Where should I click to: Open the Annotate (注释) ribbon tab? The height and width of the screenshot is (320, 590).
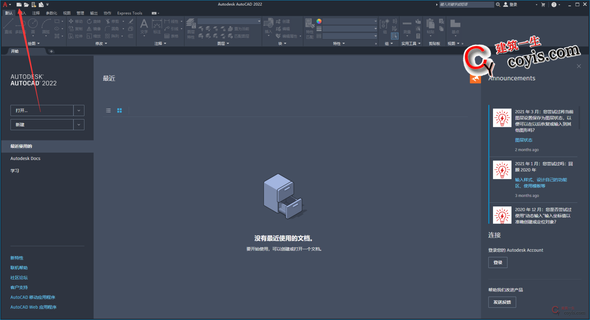pos(36,13)
